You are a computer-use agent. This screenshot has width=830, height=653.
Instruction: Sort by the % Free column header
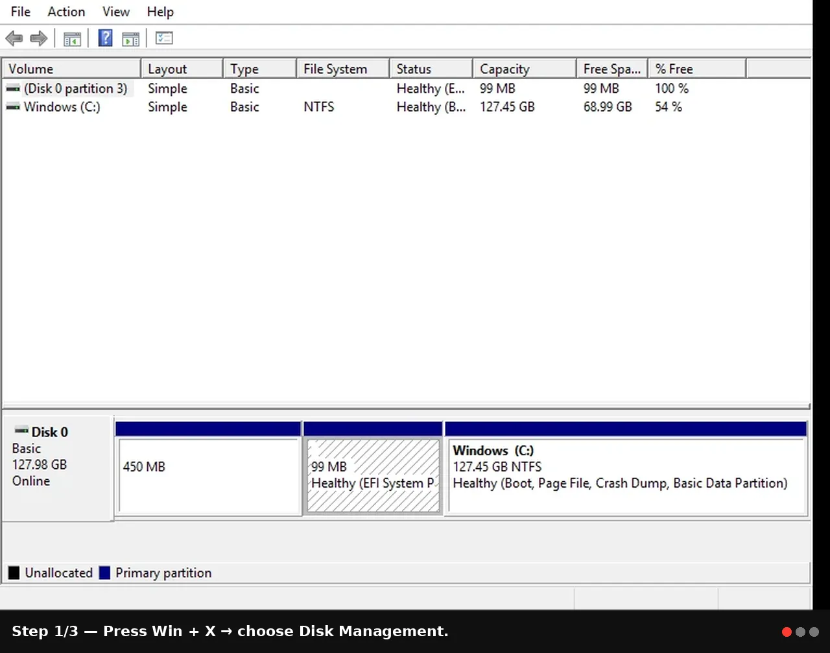click(697, 69)
